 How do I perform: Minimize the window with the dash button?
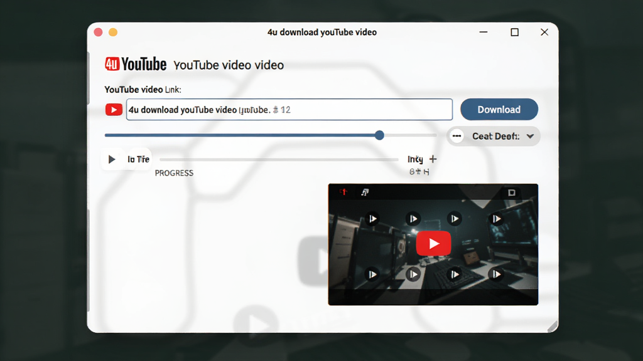pos(484,32)
